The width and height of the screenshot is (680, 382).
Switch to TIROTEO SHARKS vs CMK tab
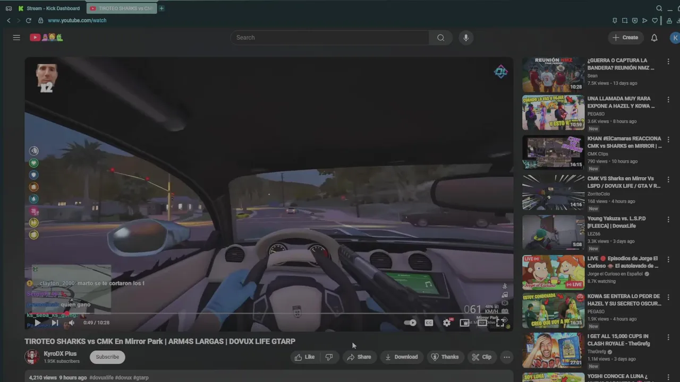[122, 8]
